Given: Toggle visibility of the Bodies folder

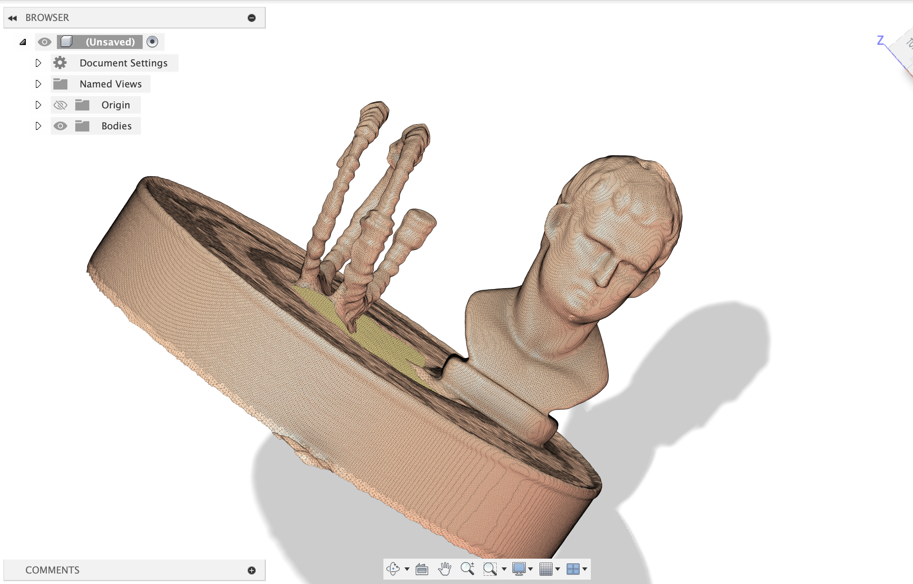Looking at the screenshot, I should [61, 126].
